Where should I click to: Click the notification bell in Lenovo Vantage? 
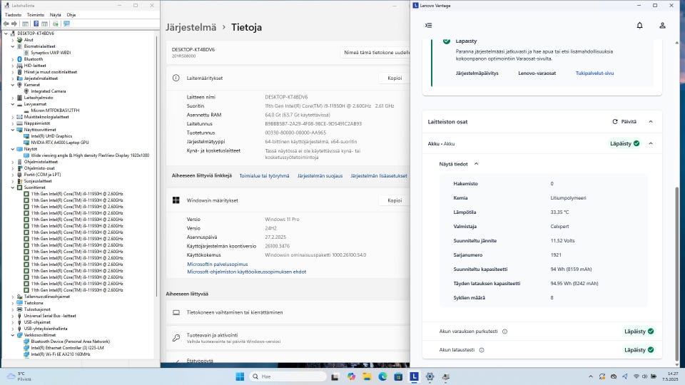click(639, 25)
